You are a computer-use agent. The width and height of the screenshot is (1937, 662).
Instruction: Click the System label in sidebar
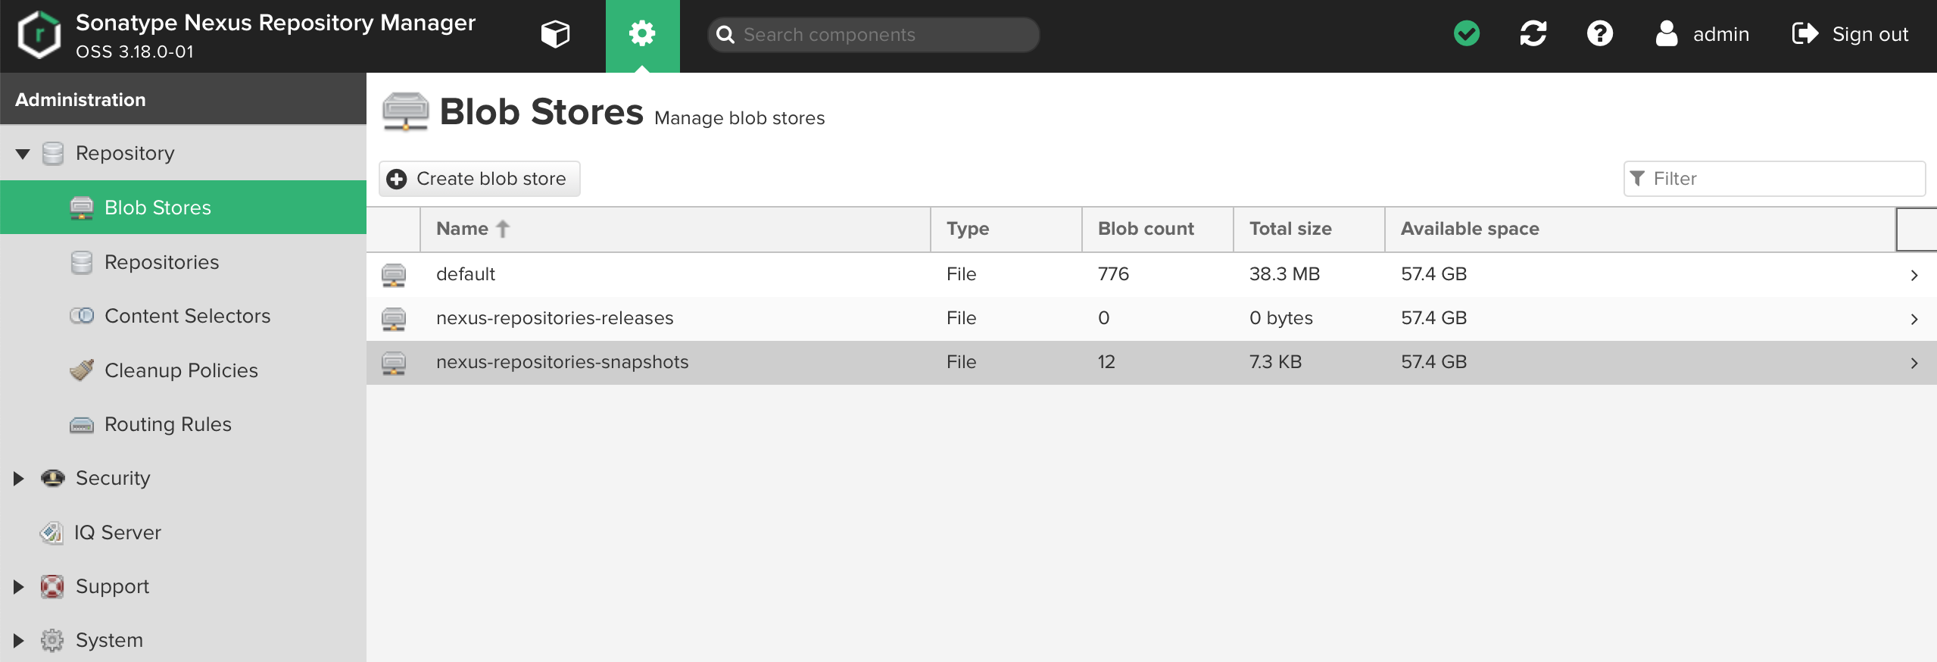109,640
